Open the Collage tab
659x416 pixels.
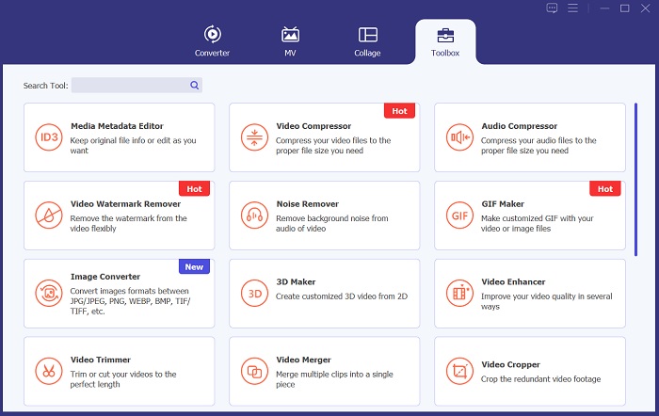tap(367, 41)
